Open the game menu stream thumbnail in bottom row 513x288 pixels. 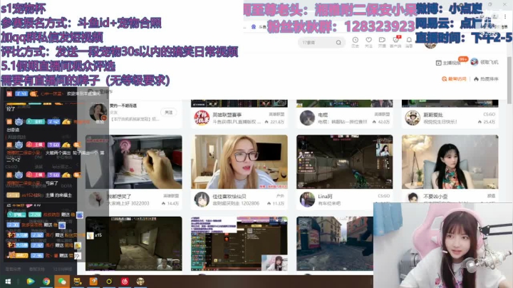click(239, 244)
